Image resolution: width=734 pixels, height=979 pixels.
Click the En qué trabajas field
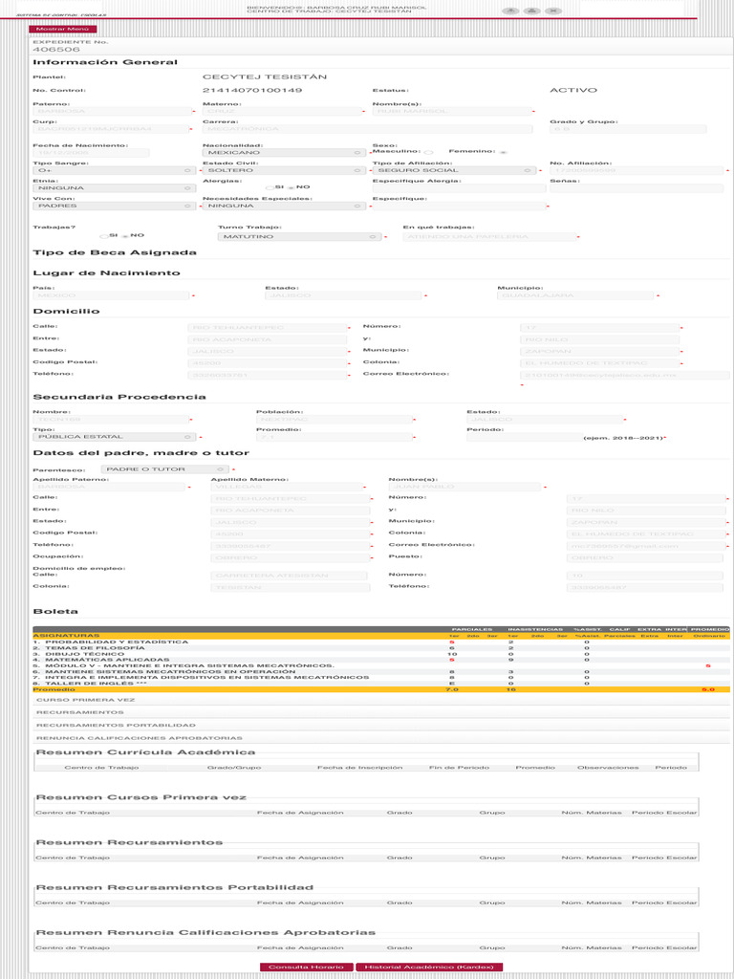pyautogui.click(x=490, y=237)
